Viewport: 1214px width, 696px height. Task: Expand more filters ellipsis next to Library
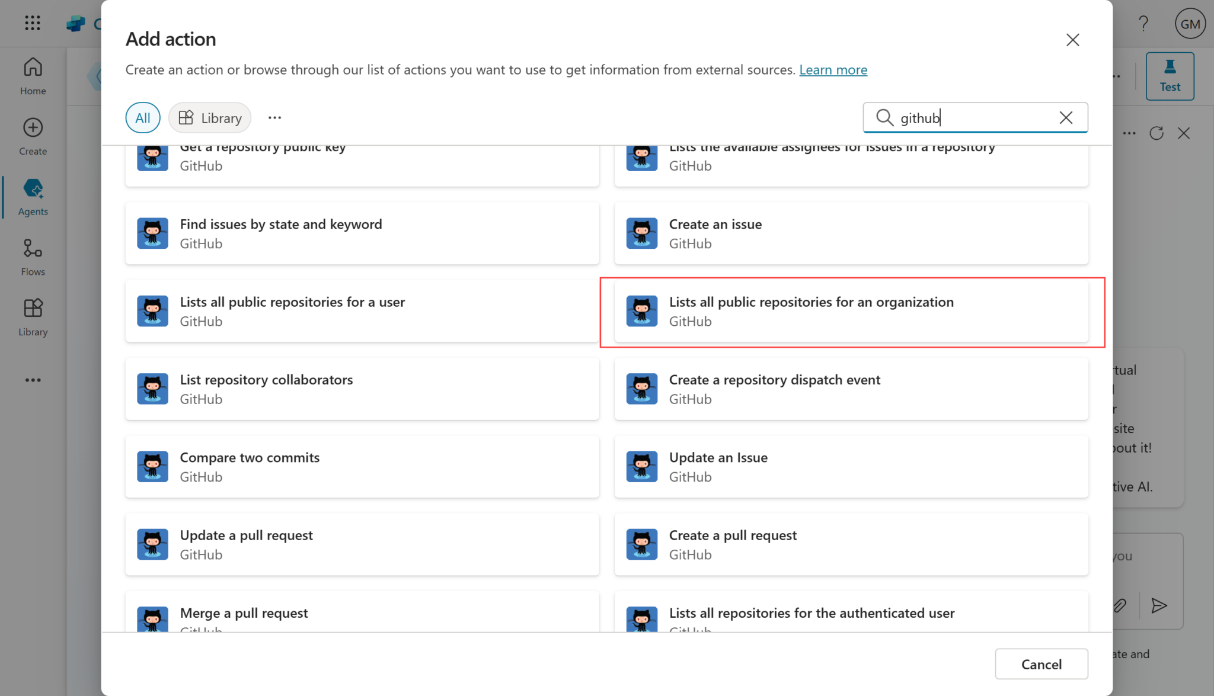click(x=274, y=118)
